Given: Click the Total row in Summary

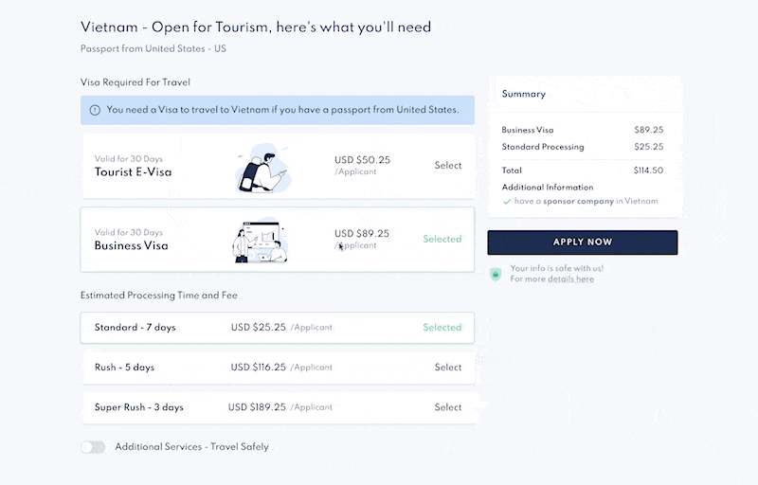Looking at the screenshot, I should (x=582, y=171).
